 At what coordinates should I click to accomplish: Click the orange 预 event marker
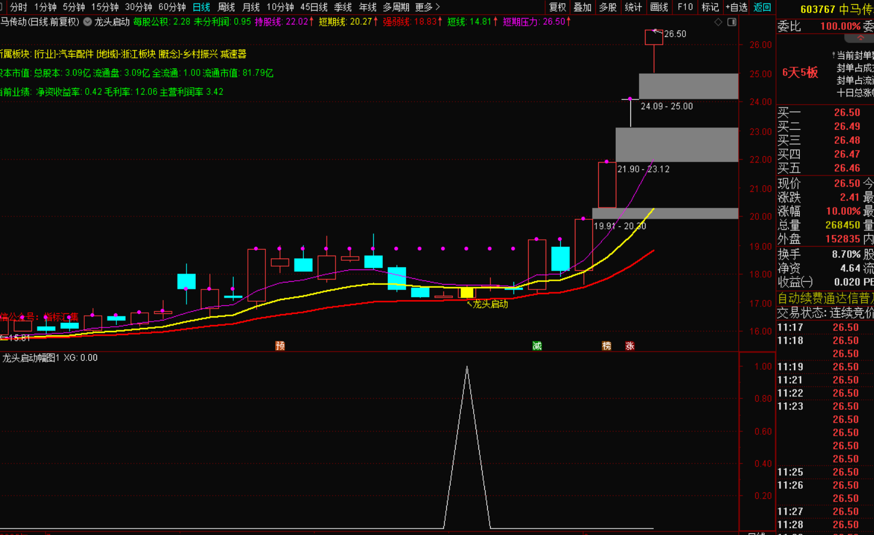280,346
